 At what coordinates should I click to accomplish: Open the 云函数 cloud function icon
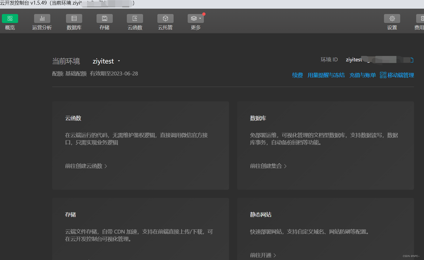[135, 18]
